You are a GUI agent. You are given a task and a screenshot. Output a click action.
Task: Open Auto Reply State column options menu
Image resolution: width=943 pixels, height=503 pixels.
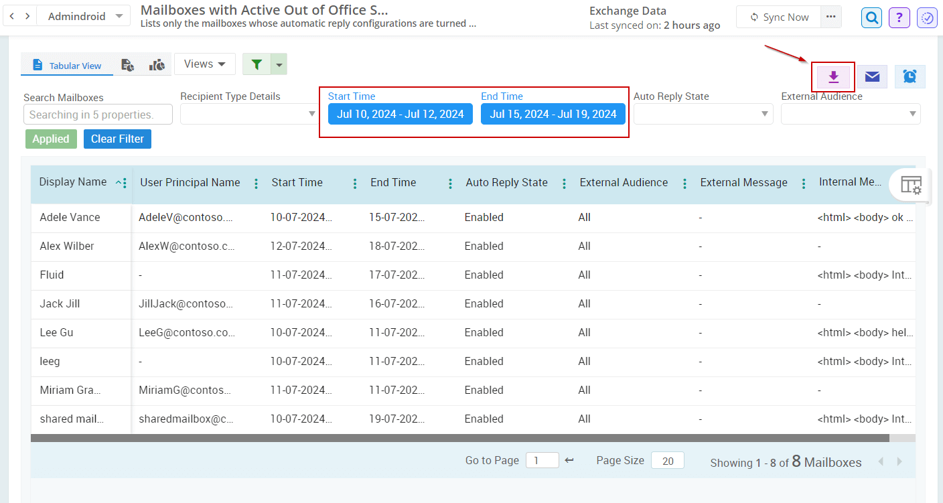click(564, 184)
